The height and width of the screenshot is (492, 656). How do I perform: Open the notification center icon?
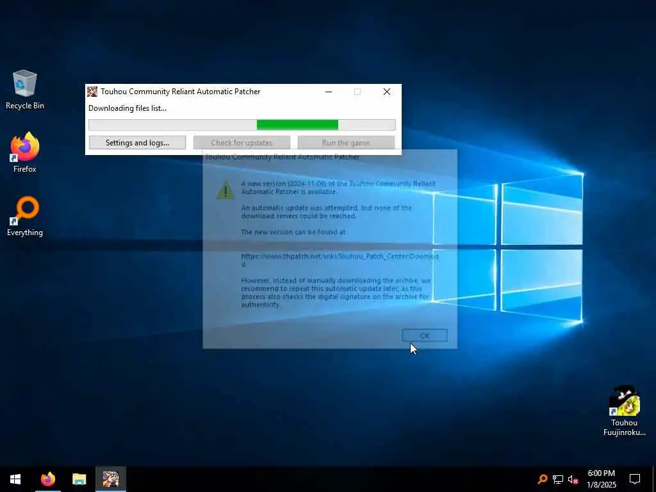(x=635, y=479)
